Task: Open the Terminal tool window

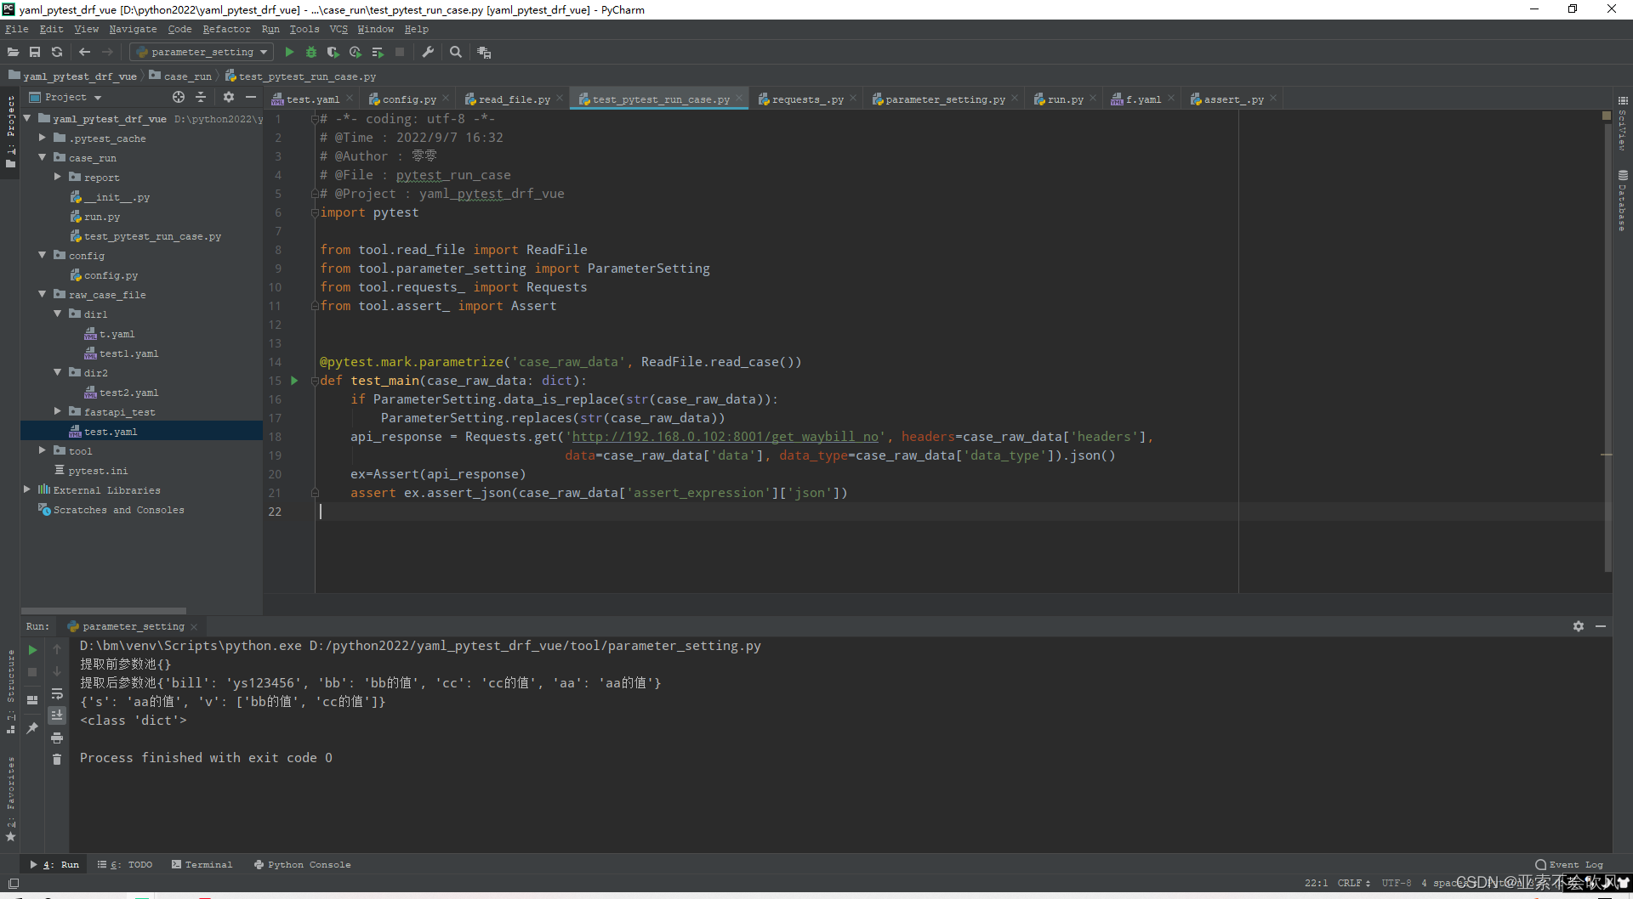Action: [202, 864]
